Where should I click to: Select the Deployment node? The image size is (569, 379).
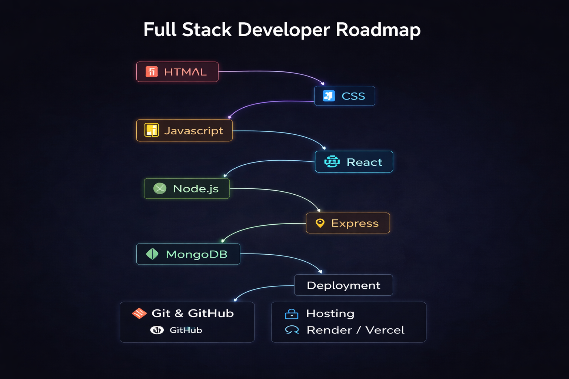[343, 285]
